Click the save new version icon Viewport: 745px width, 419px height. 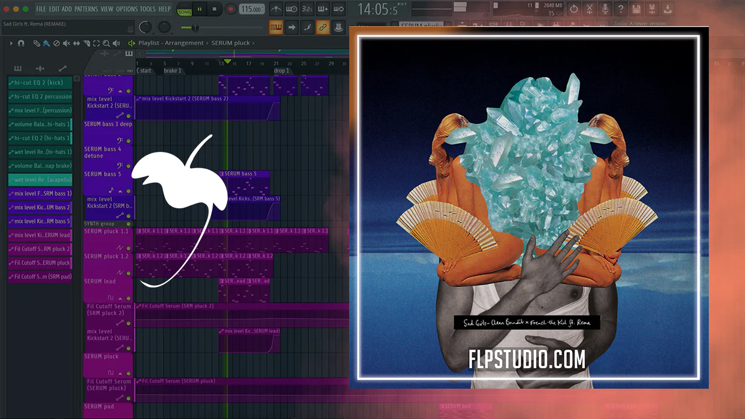point(652,9)
